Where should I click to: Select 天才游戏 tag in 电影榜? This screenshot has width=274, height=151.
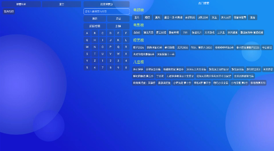(x=209, y=32)
